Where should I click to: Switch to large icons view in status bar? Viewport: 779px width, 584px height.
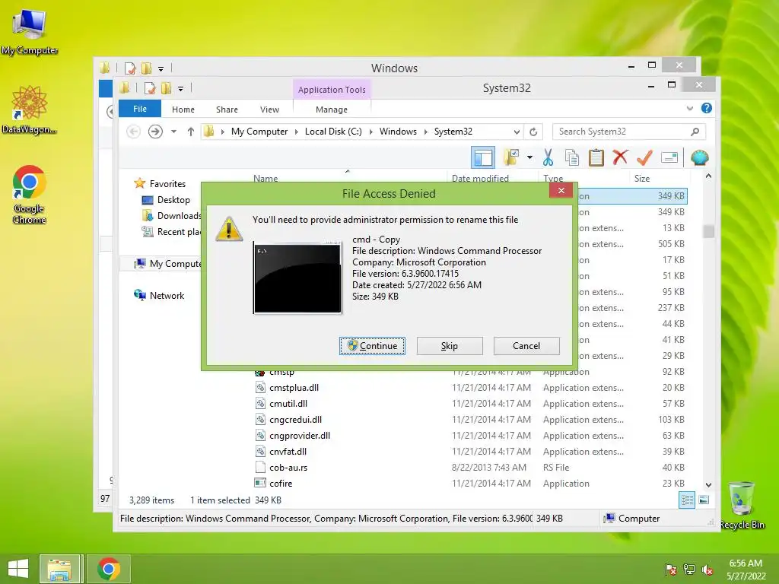(704, 500)
